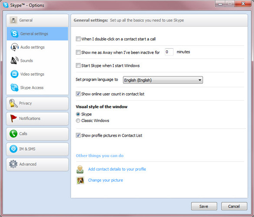
Task: Click the green Calls phone icon
Action: [x=13, y=134]
